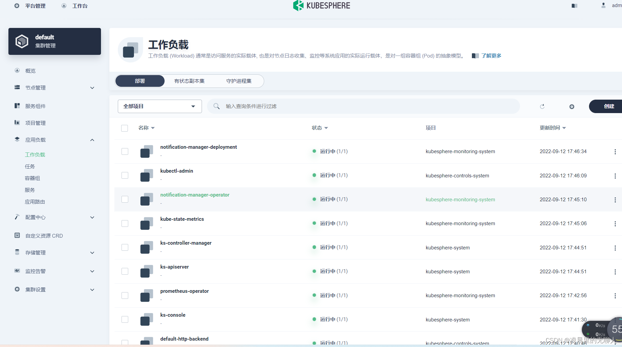Switch to the 有状态副本集 tab
Image resolution: width=622 pixels, height=347 pixels.
(189, 81)
